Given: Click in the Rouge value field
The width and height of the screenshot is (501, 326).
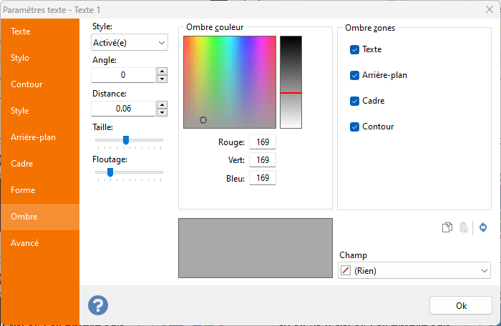Looking at the screenshot, I should (262, 142).
